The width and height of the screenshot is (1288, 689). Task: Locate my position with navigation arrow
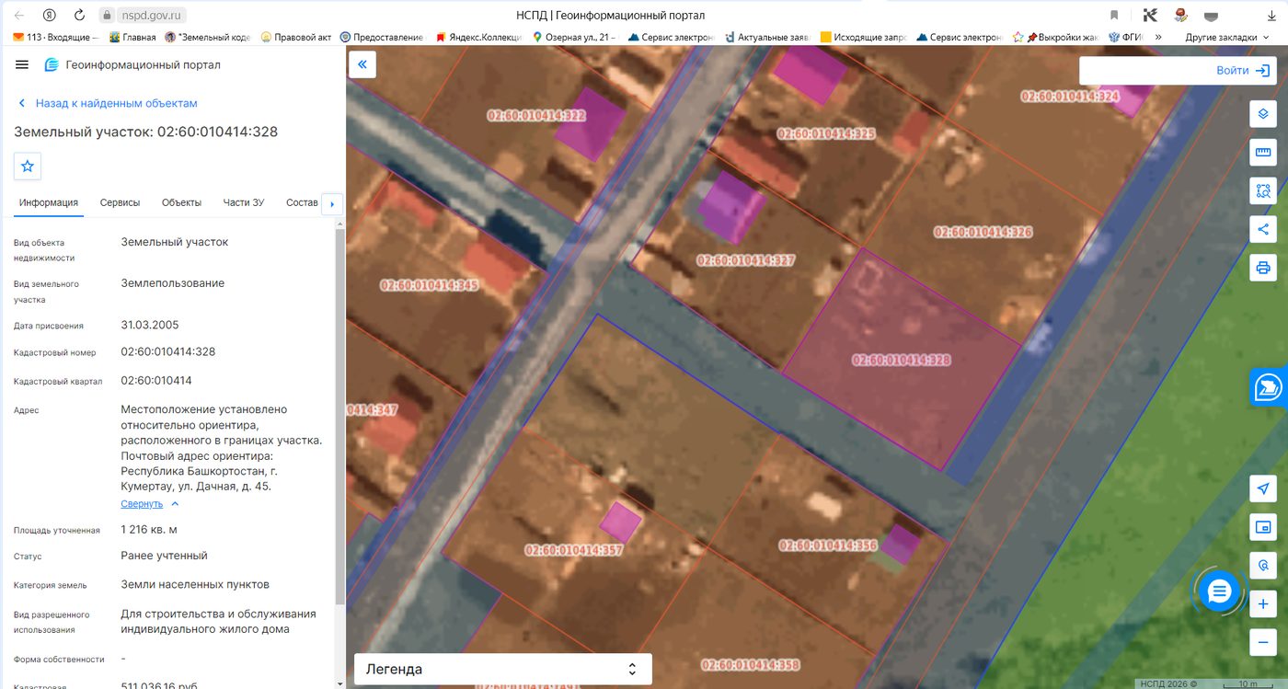[x=1263, y=488]
